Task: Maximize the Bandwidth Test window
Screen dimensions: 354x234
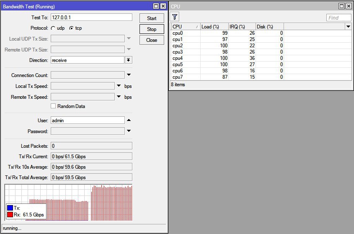Action: [x=156, y=6]
